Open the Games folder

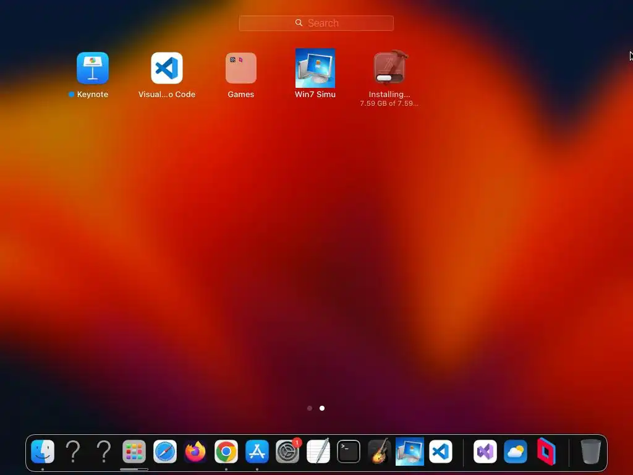click(240, 68)
